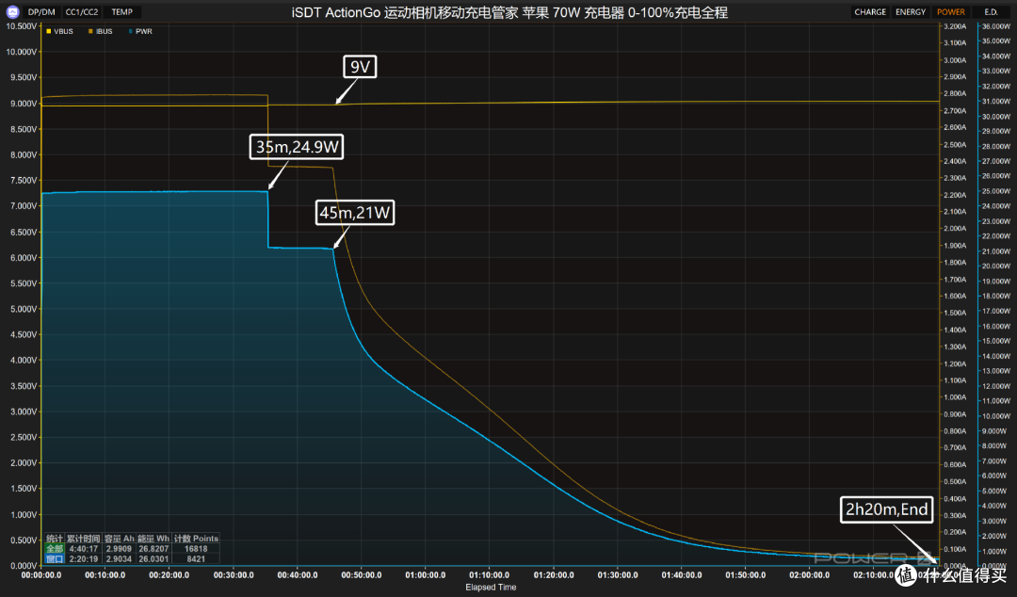Select the blue 窗口 row label
1017x597 pixels.
(55, 558)
